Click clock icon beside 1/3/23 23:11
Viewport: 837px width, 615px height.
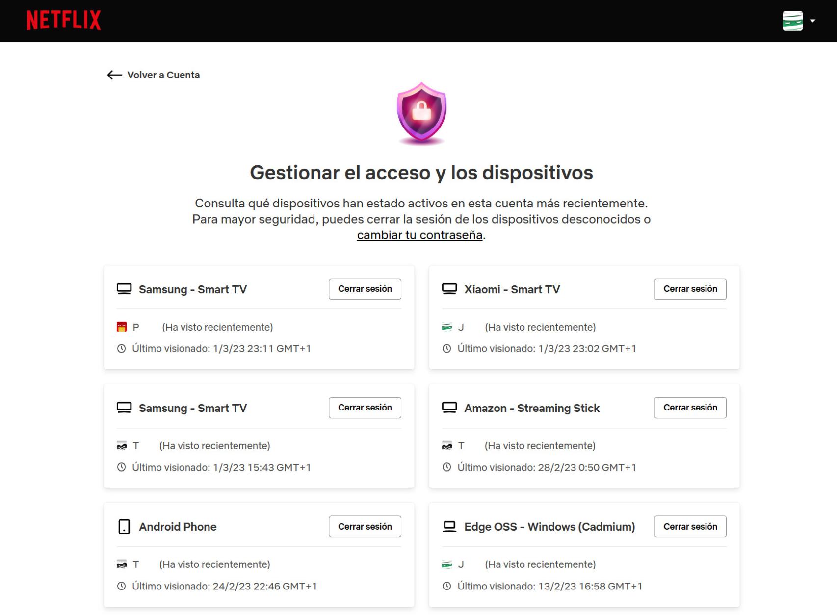(121, 349)
